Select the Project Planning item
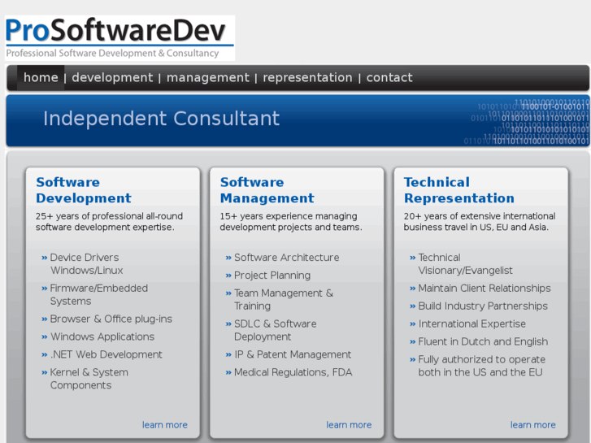The width and height of the screenshot is (591, 443). 272,276
